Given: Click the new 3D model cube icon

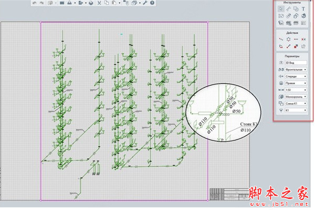Looking at the screenshot, I should (50, 3).
